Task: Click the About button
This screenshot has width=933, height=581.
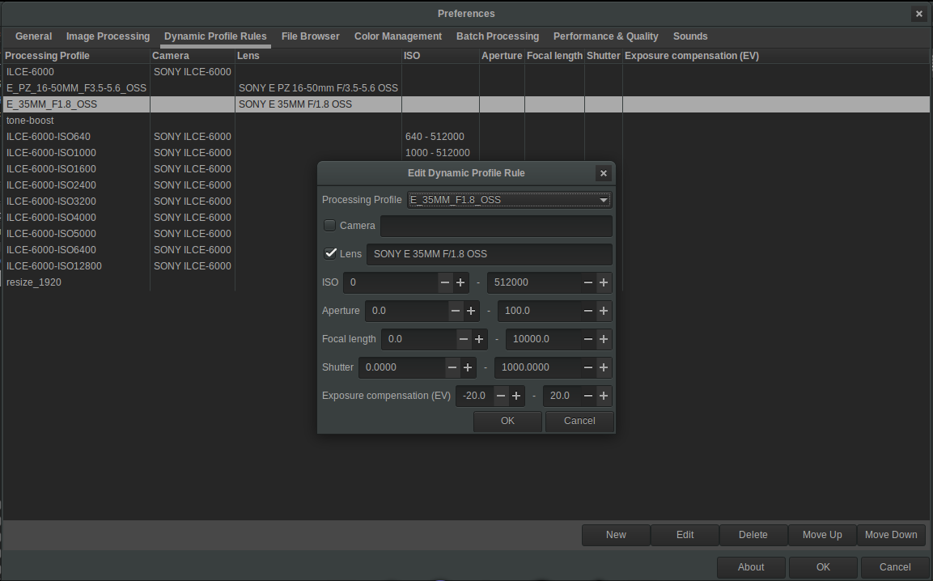Action: pyautogui.click(x=751, y=567)
